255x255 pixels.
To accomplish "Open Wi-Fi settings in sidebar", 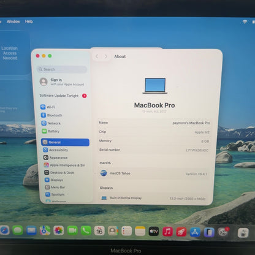I will [48, 107].
